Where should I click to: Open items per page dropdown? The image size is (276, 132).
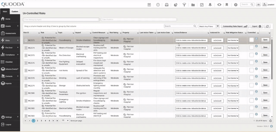pos(65,121)
